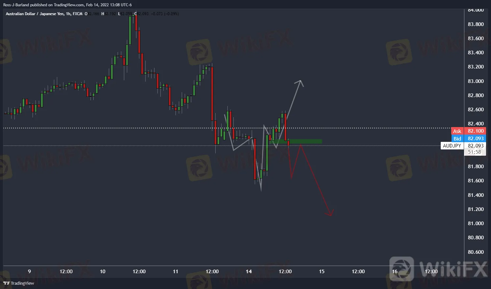
Task: Click the 80.600 price axis label
Action: click(476, 252)
